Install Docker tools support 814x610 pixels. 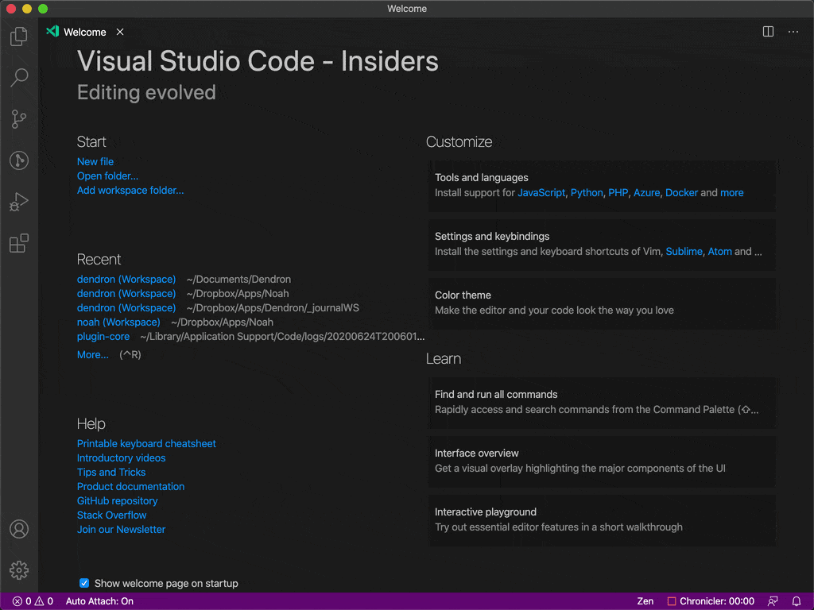pyautogui.click(x=681, y=192)
